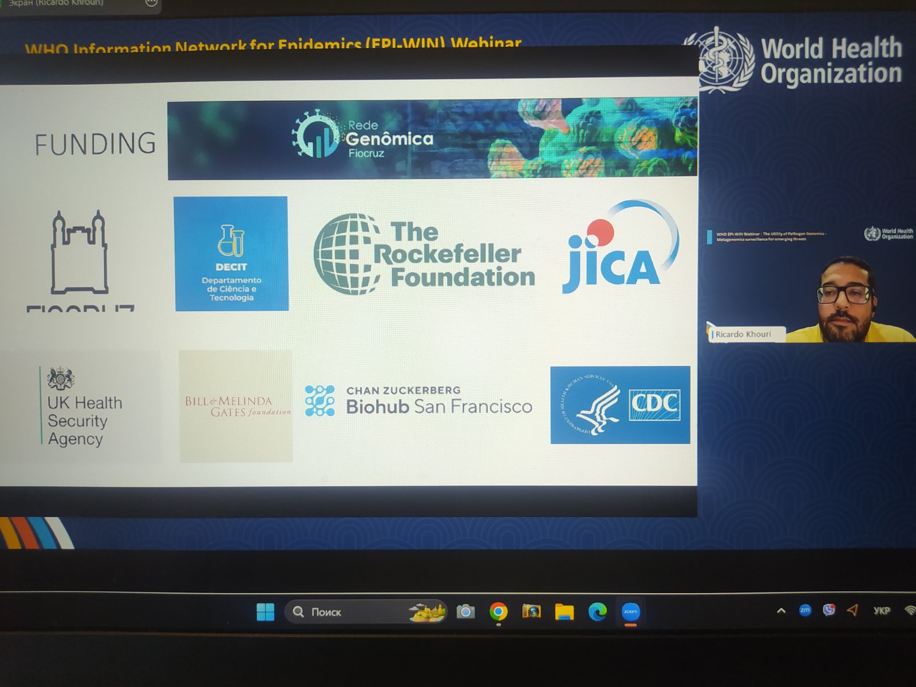Launch Google Chrome from the taskbar
Screen dimensions: 916x687
499,612
